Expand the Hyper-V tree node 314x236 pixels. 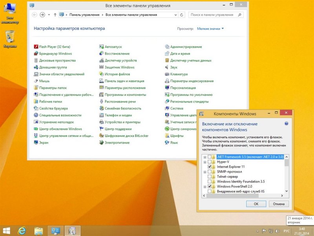tap(205, 162)
